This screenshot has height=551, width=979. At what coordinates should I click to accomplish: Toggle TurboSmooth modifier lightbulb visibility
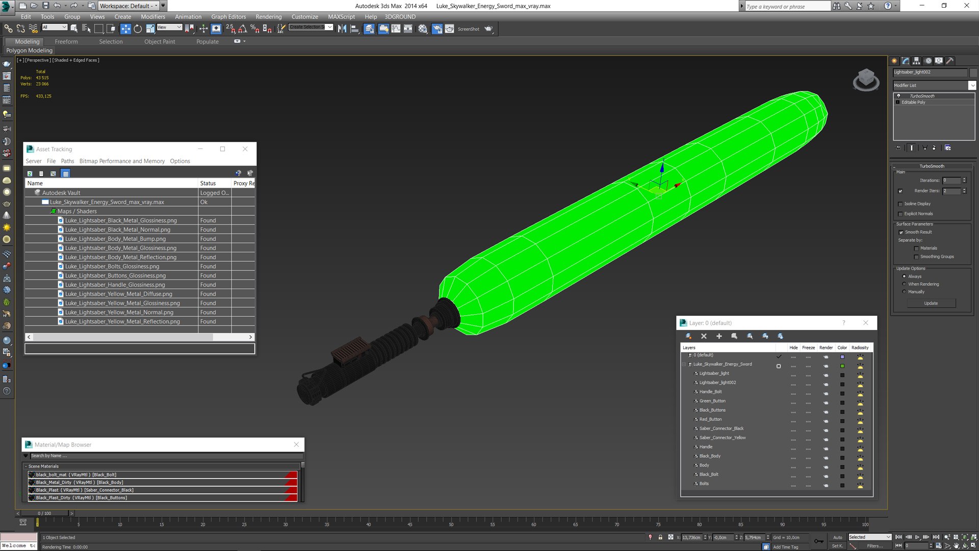(x=898, y=96)
